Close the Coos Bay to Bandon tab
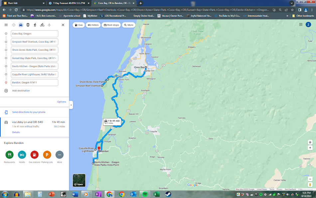 point(133,3)
